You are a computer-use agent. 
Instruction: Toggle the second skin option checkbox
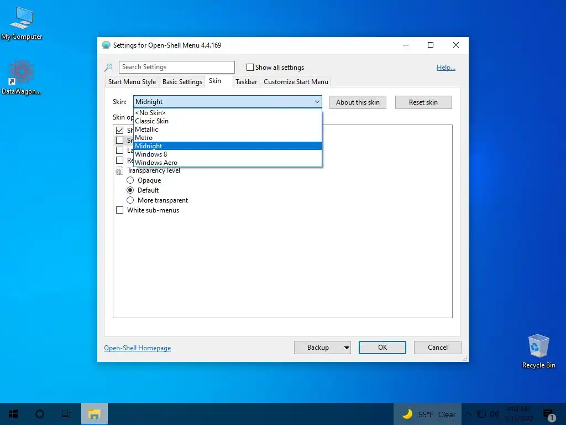click(119, 140)
